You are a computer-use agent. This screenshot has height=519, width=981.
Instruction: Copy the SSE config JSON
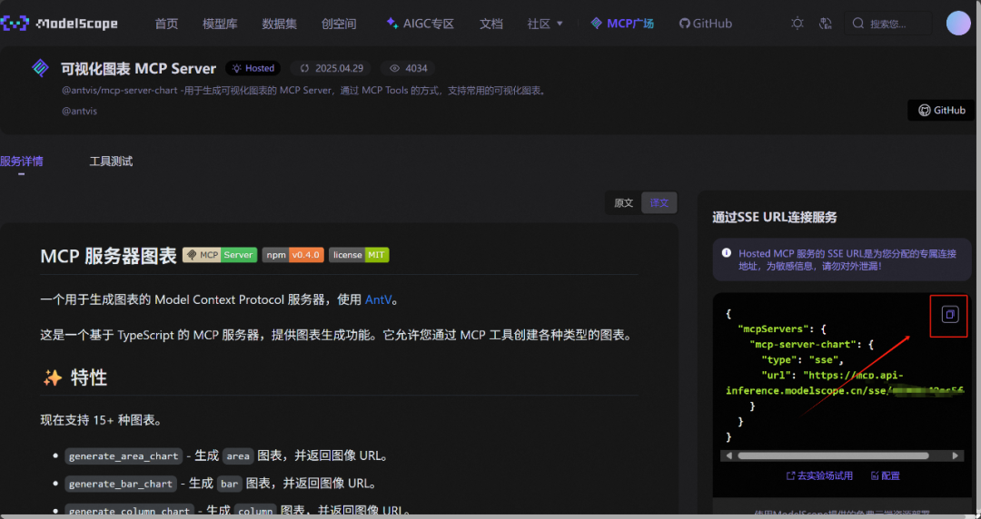(950, 314)
